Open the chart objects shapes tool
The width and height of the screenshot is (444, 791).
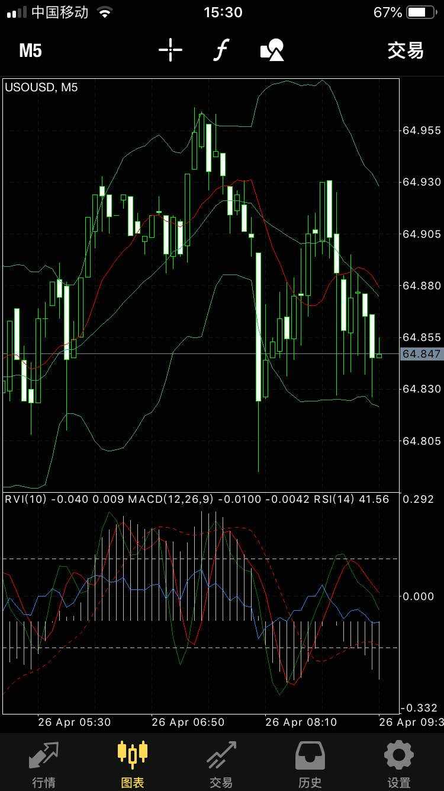point(272,50)
